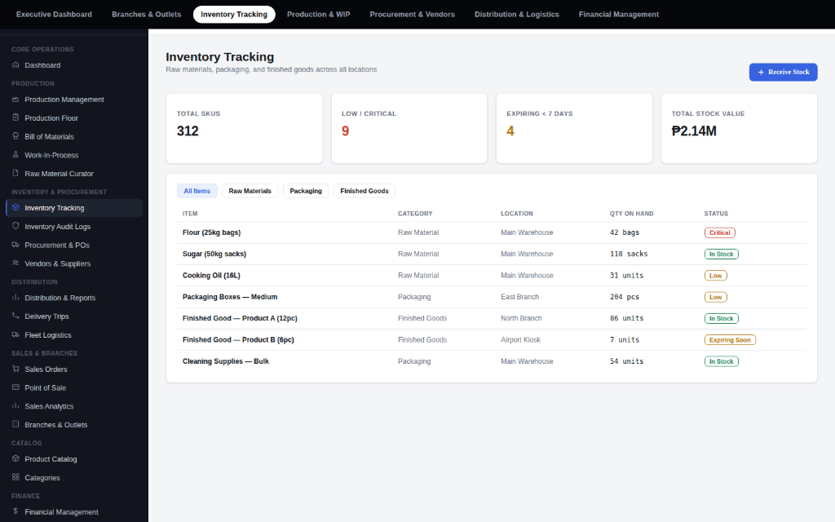Click Low badge for Cooking Oil
Screen dimensions: 835x522
pyautogui.click(x=715, y=276)
